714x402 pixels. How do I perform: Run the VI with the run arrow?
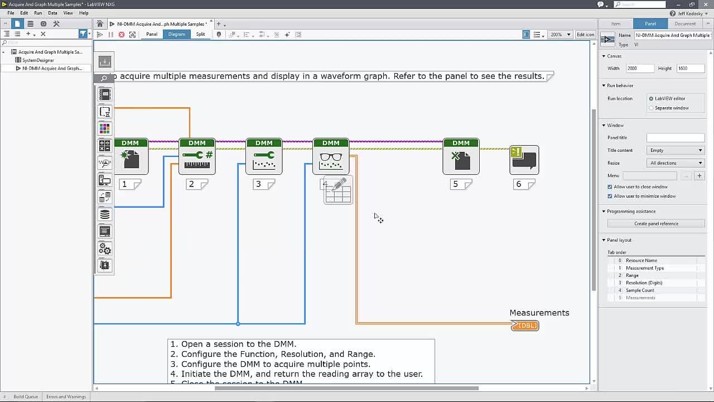(x=99, y=35)
